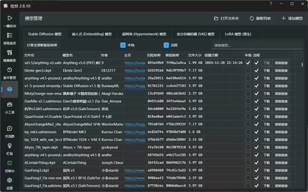Open homepage link for bp_mk3.safetensors
308x192 pixels.
coord(135,132)
